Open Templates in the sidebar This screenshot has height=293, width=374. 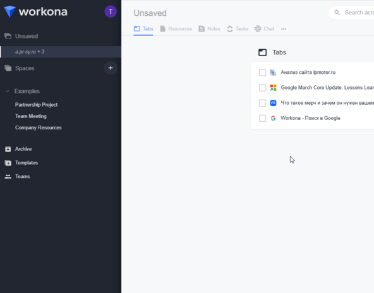[27, 163]
